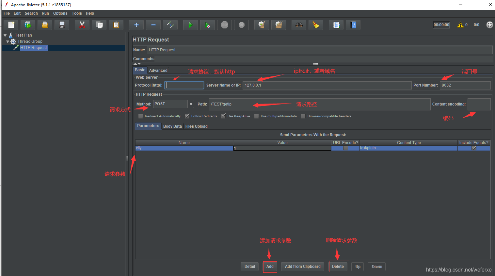Click the Paste clipboard icon

pyautogui.click(x=116, y=25)
